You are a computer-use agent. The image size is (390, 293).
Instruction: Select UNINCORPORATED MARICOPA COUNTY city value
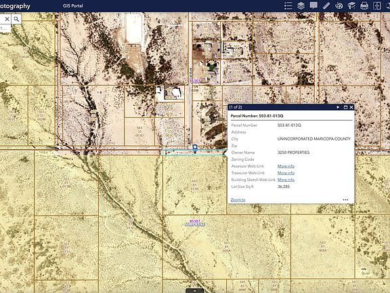[x=314, y=139]
